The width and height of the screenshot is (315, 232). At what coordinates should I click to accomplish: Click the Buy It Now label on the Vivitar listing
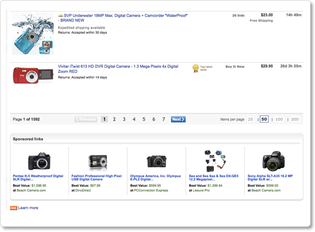pos(235,66)
